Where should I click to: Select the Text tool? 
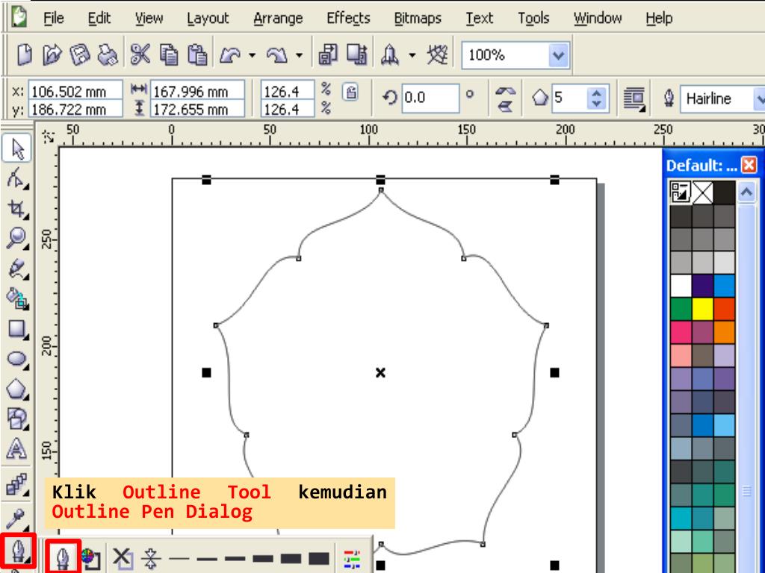coord(17,449)
